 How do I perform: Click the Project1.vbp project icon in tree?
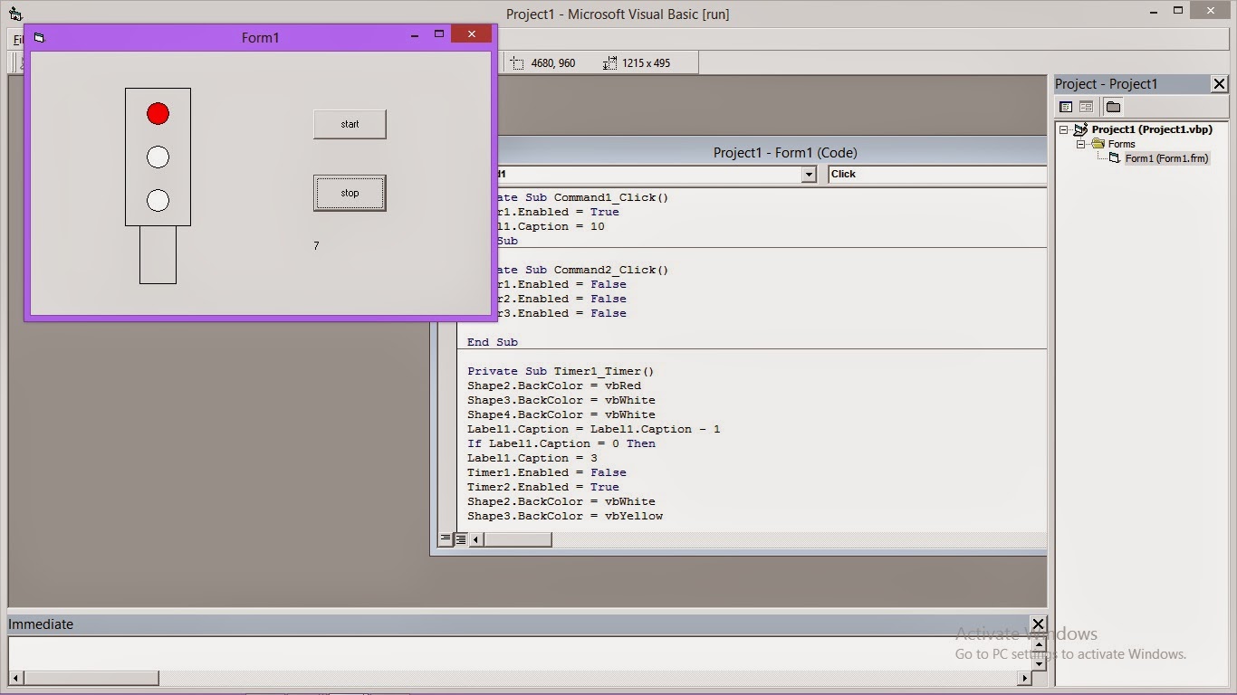[x=1080, y=129]
